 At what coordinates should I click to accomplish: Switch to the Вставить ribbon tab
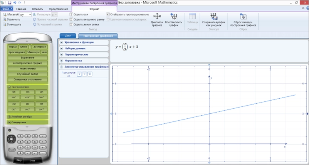pos(38,9)
